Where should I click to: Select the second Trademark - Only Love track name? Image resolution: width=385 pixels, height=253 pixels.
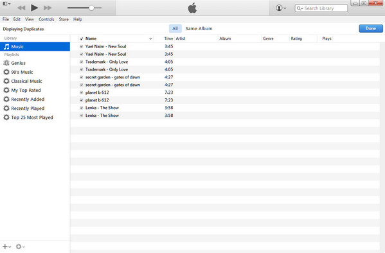click(x=107, y=69)
